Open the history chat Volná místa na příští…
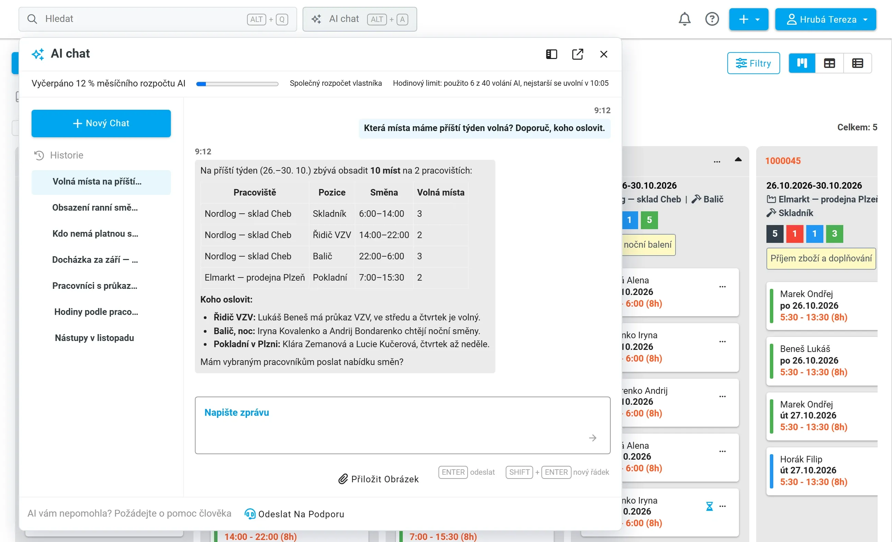The image size is (892, 542). point(101,182)
